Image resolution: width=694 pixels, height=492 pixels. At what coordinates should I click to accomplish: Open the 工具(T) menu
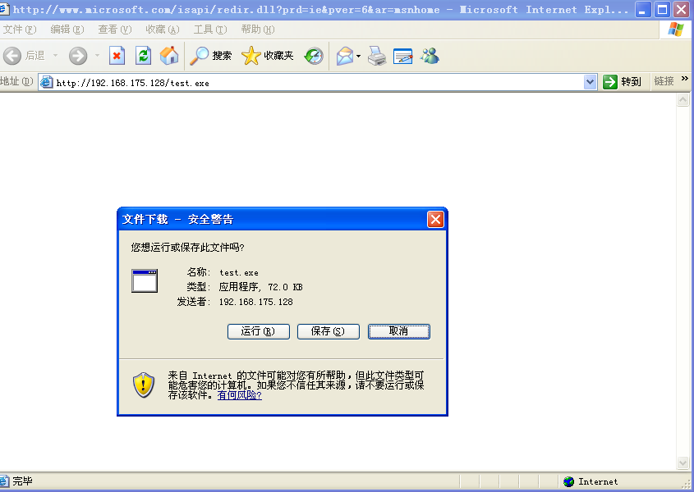coord(210,30)
